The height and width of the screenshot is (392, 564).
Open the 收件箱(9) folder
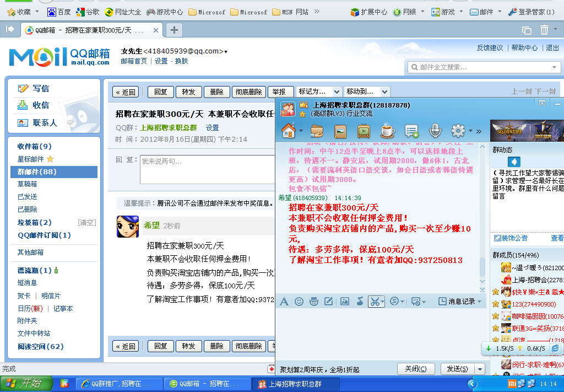click(35, 146)
